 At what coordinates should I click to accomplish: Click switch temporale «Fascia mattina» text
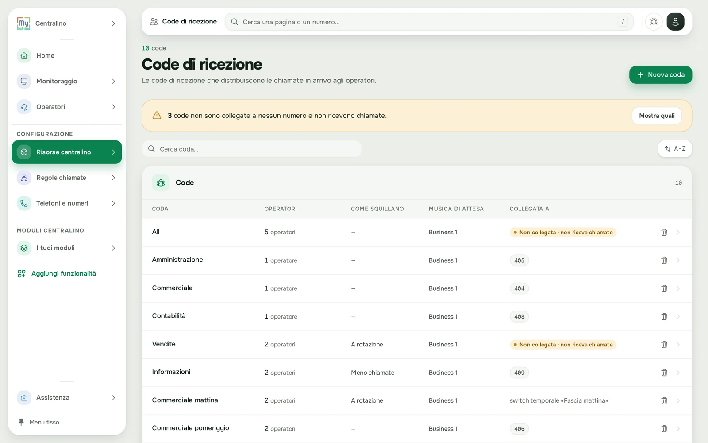[558, 400]
